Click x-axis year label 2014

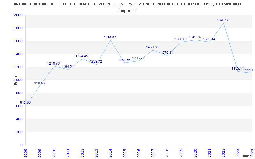(x=110, y=153)
